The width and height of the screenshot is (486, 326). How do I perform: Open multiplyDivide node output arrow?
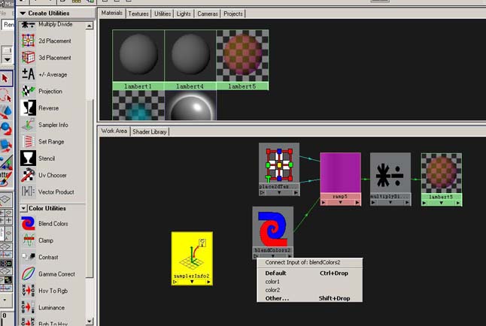tap(407, 203)
